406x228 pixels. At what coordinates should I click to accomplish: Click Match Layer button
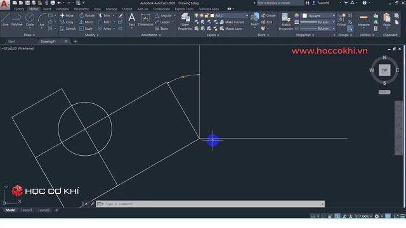[231, 28]
